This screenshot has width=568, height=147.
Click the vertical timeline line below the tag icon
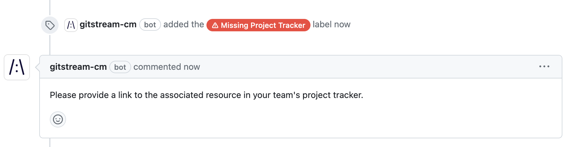pos(50,44)
